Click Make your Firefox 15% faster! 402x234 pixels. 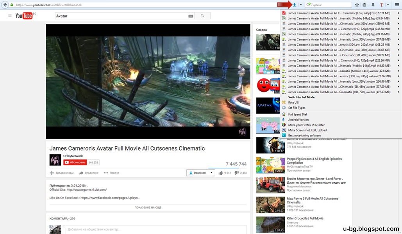tap(306, 125)
